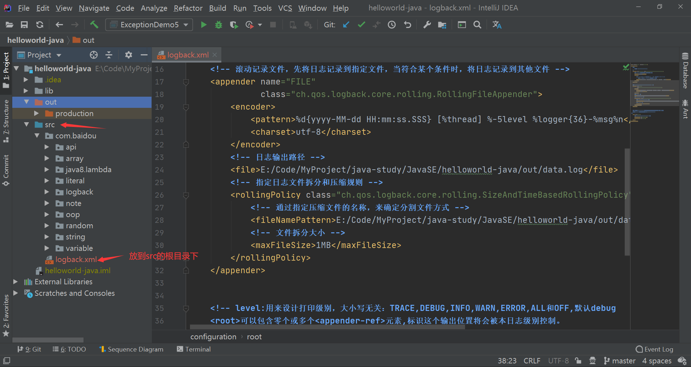Toggle the Structure tool window
691x367 pixels.
click(x=6, y=120)
